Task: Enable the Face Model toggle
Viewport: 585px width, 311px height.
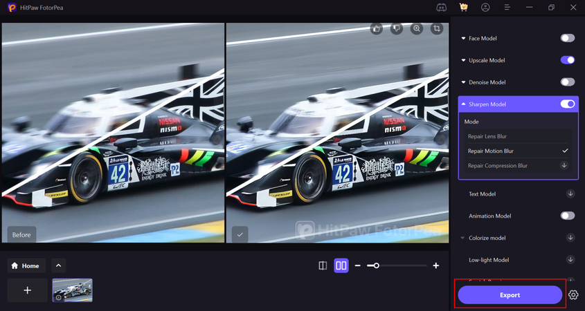Action: click(567, 38)
